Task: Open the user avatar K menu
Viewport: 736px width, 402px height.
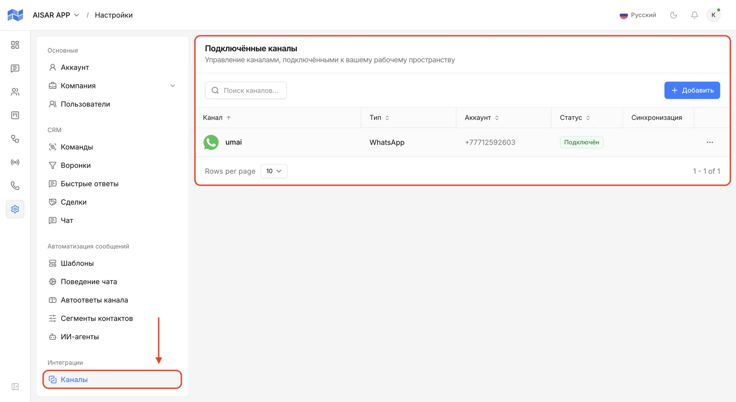Action: [713, 15]
